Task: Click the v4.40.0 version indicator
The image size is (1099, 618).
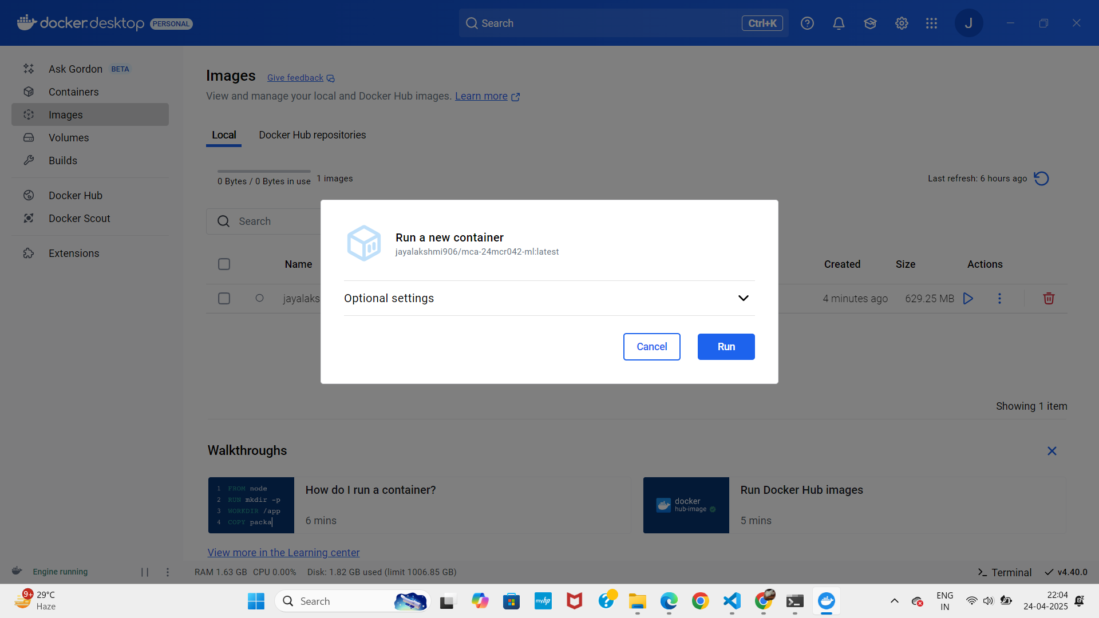Action: click(x=1066, y=572)
